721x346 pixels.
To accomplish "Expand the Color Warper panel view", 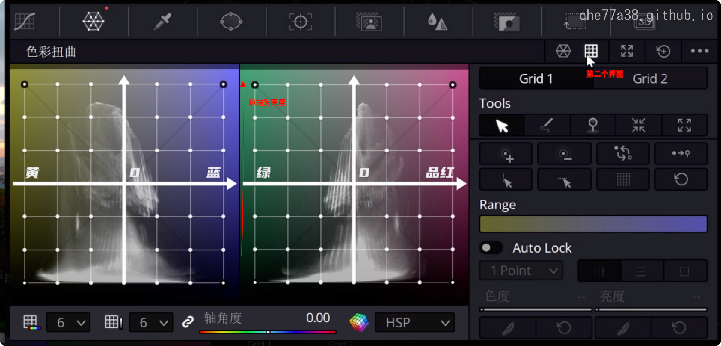I will pos(627,51).
